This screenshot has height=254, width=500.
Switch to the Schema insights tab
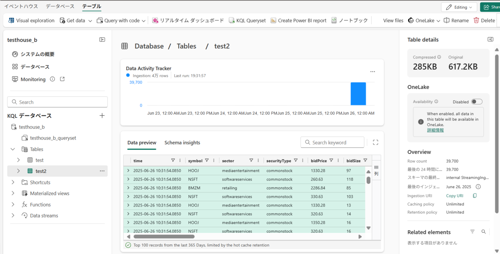coord(182,142)
